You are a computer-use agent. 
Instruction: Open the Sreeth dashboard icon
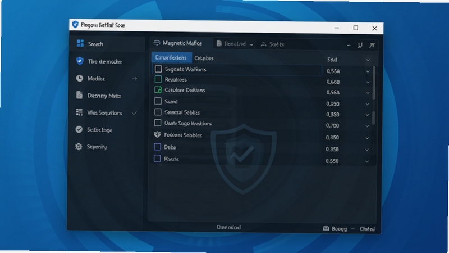[80, 43]
